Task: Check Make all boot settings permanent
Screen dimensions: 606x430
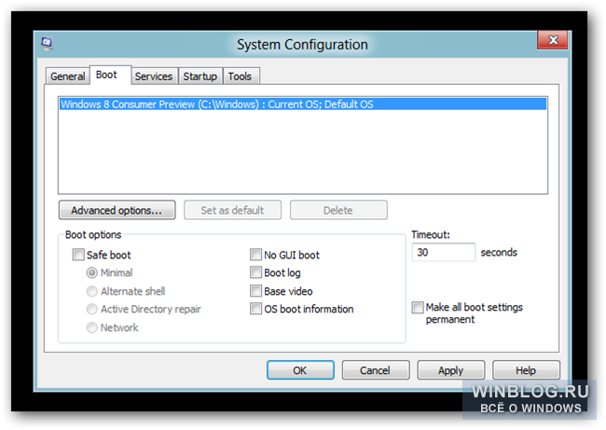Action: 418,308
